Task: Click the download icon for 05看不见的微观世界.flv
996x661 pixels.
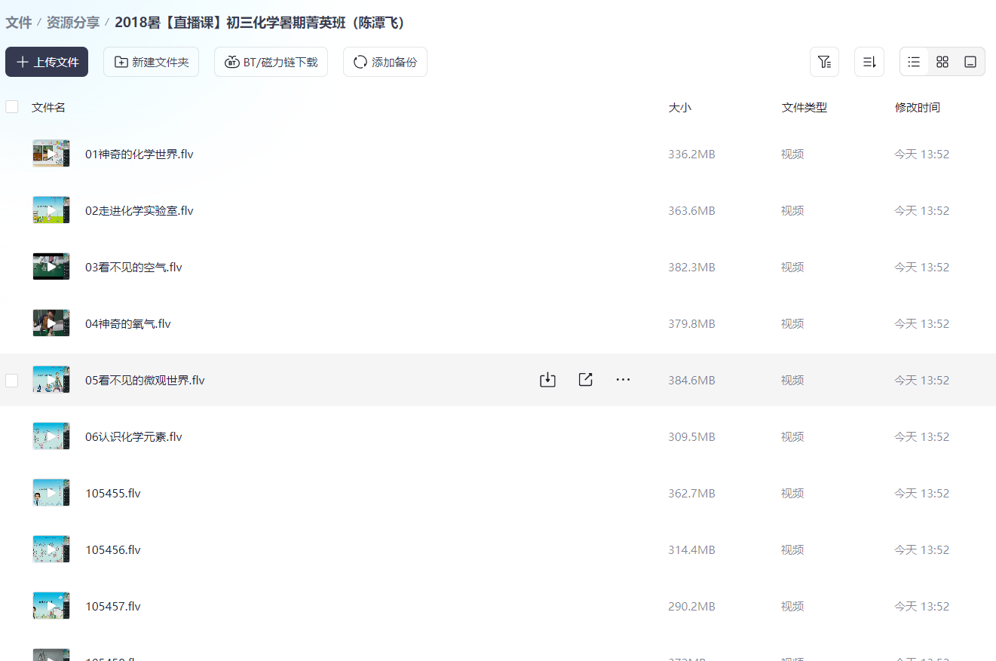Action: tap(547, 380)
